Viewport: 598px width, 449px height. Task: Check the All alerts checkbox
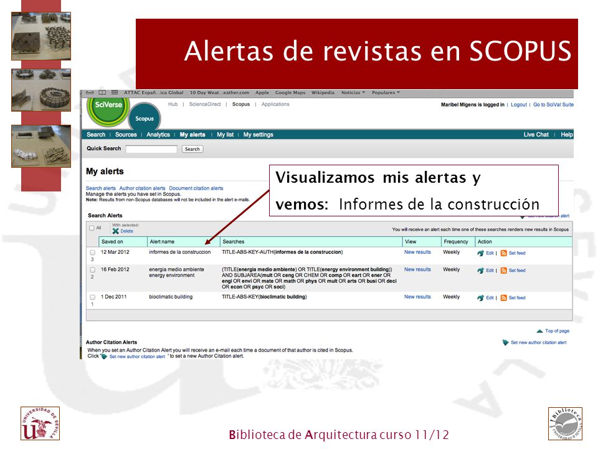click(x=92, y=228)
